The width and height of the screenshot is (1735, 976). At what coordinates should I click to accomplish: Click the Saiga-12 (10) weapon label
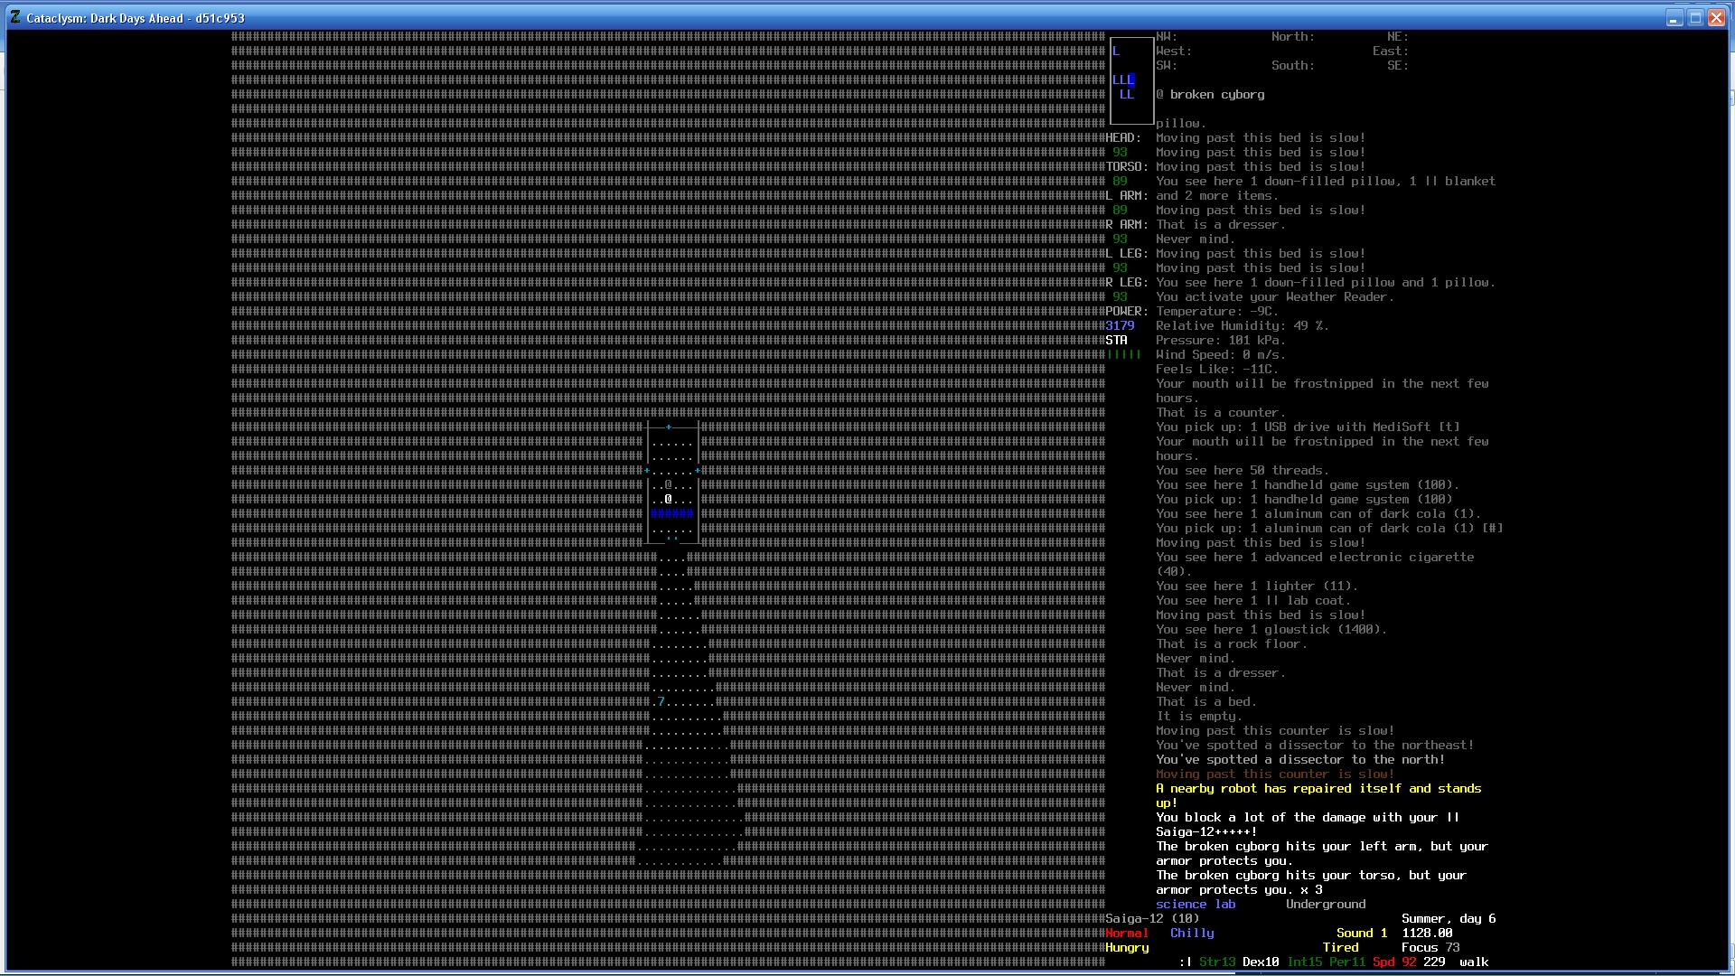[x=1152, y=918]
